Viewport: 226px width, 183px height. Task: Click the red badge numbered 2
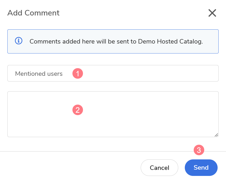click(x=78, y=110)
